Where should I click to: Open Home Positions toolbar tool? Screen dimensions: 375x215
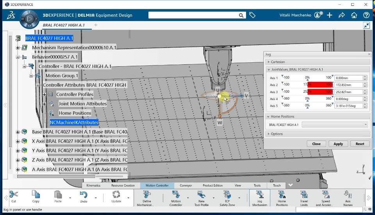pyautogui.click(x=282, y=198)
